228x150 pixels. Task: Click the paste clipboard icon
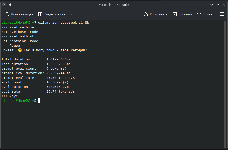(x=175, y=14)
